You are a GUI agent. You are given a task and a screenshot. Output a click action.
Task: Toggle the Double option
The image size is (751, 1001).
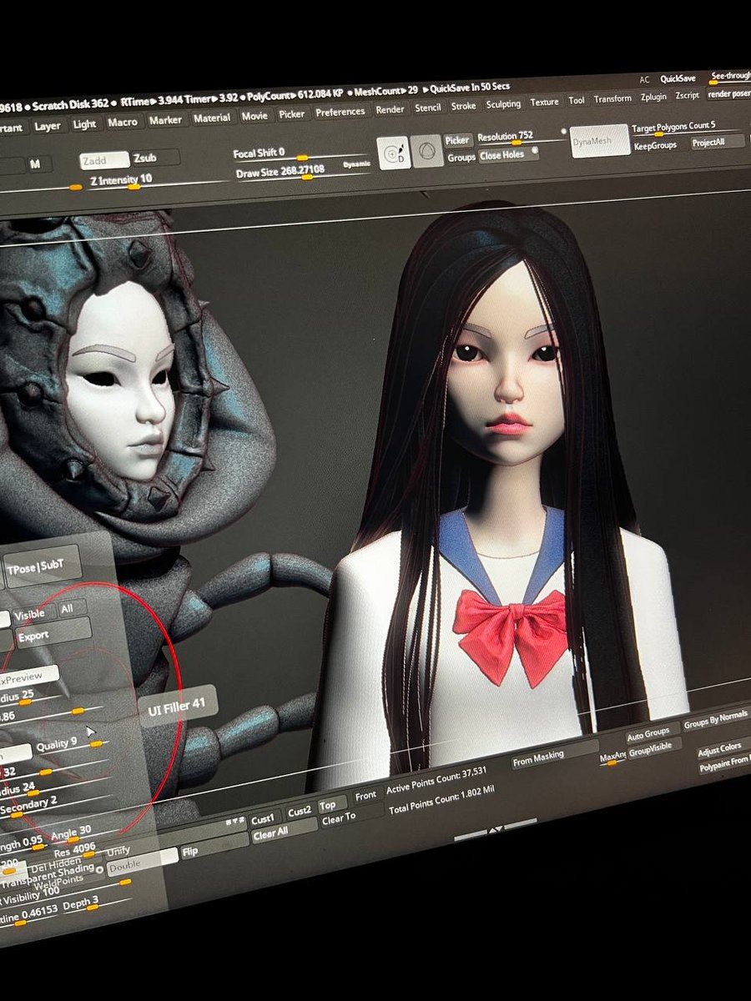tap(143, 864)
